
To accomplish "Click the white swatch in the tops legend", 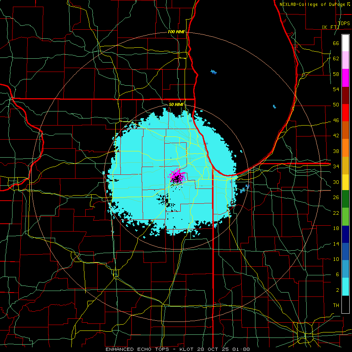I will pos(345,43).
